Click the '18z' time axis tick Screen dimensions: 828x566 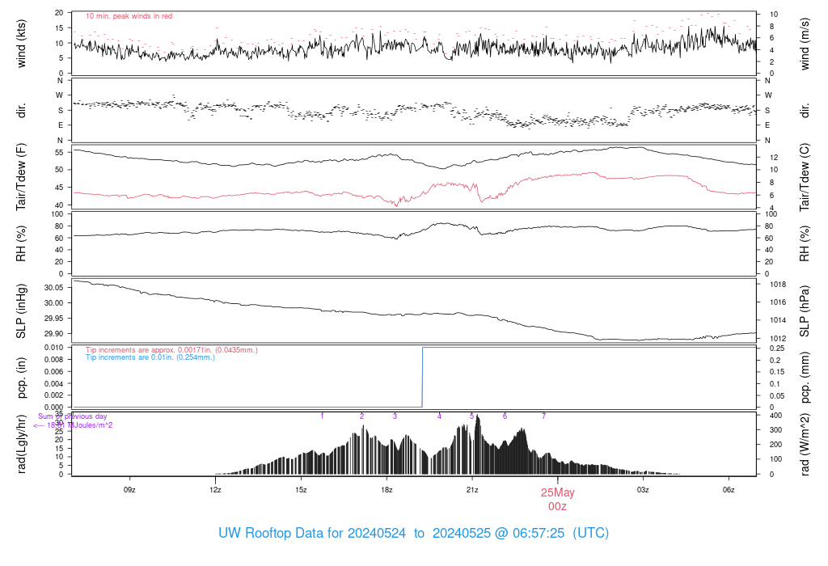pyautogui.click(x=387, y=490)
